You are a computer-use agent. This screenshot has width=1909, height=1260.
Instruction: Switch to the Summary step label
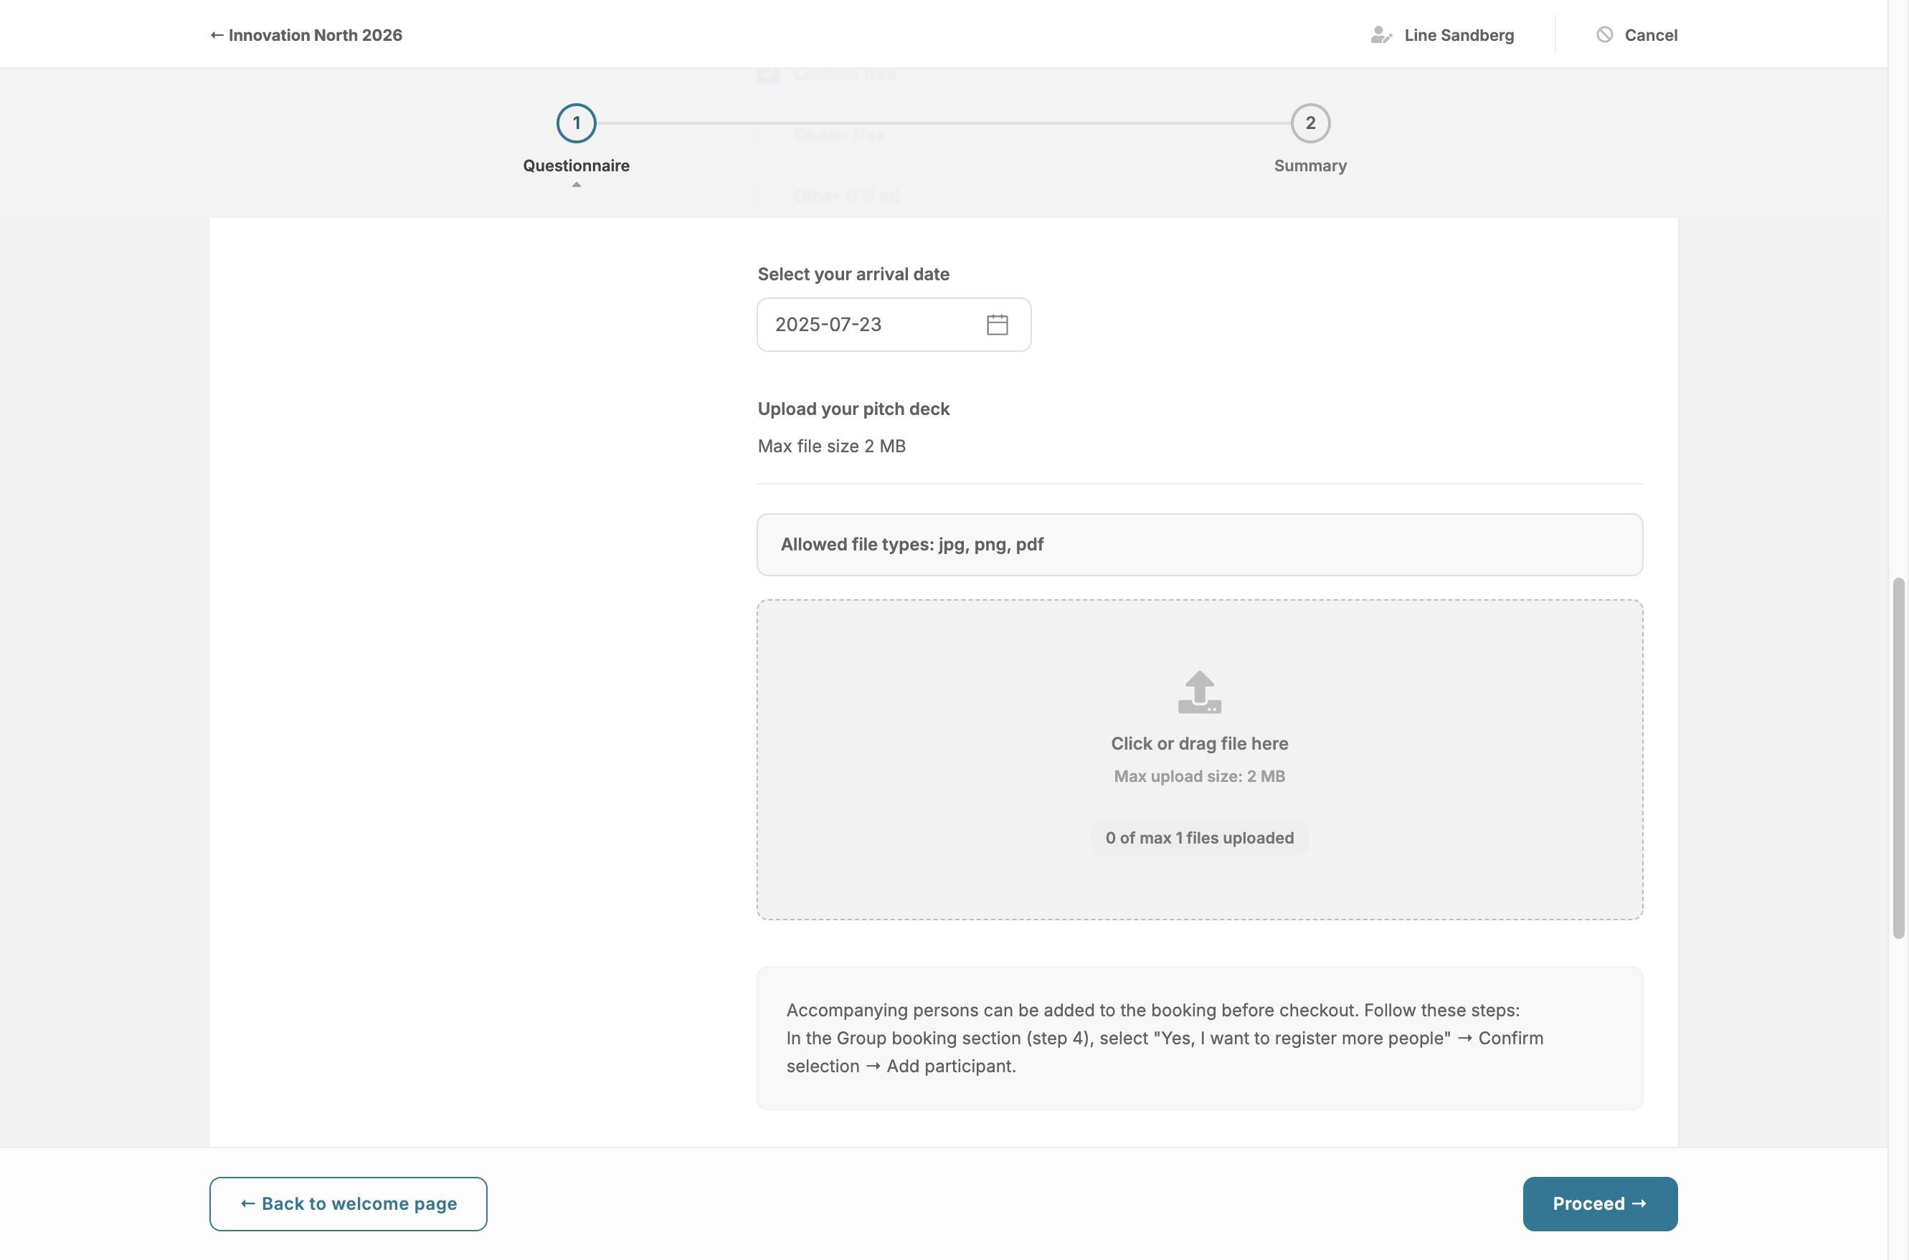tap(1310, 166)
